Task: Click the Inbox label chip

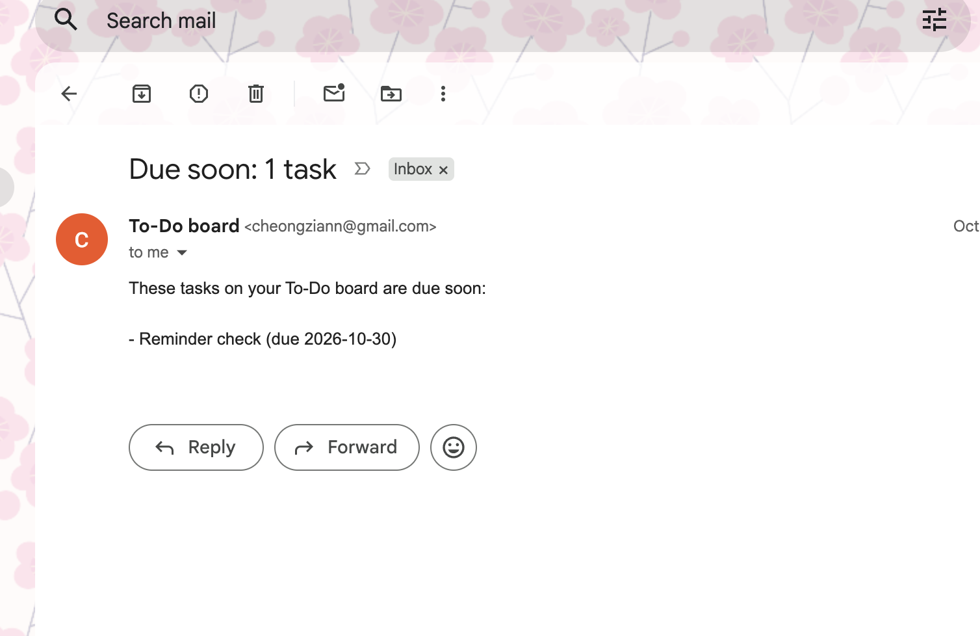Action: (413, 169)
